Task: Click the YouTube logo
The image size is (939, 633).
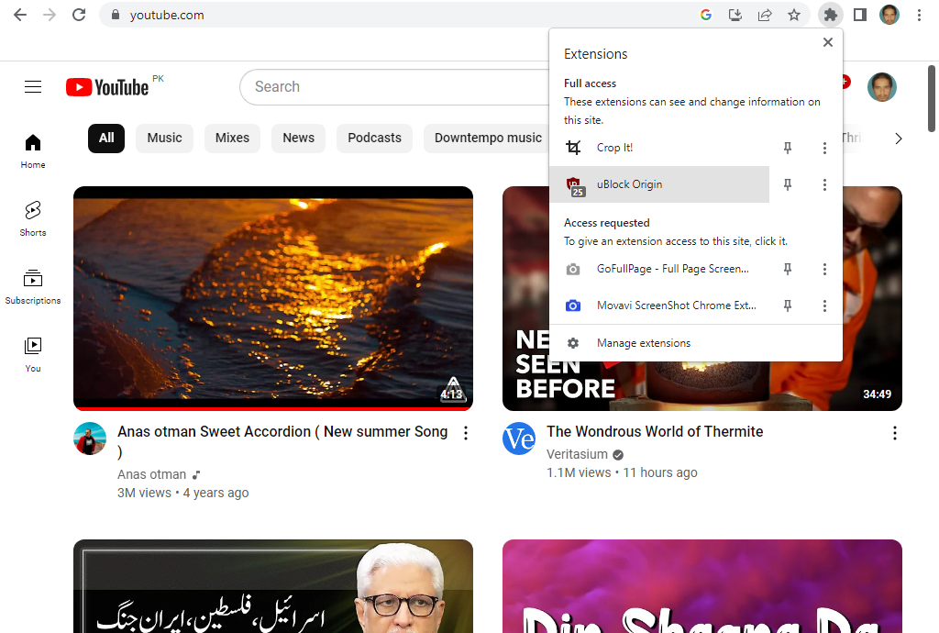Action: 108,87
